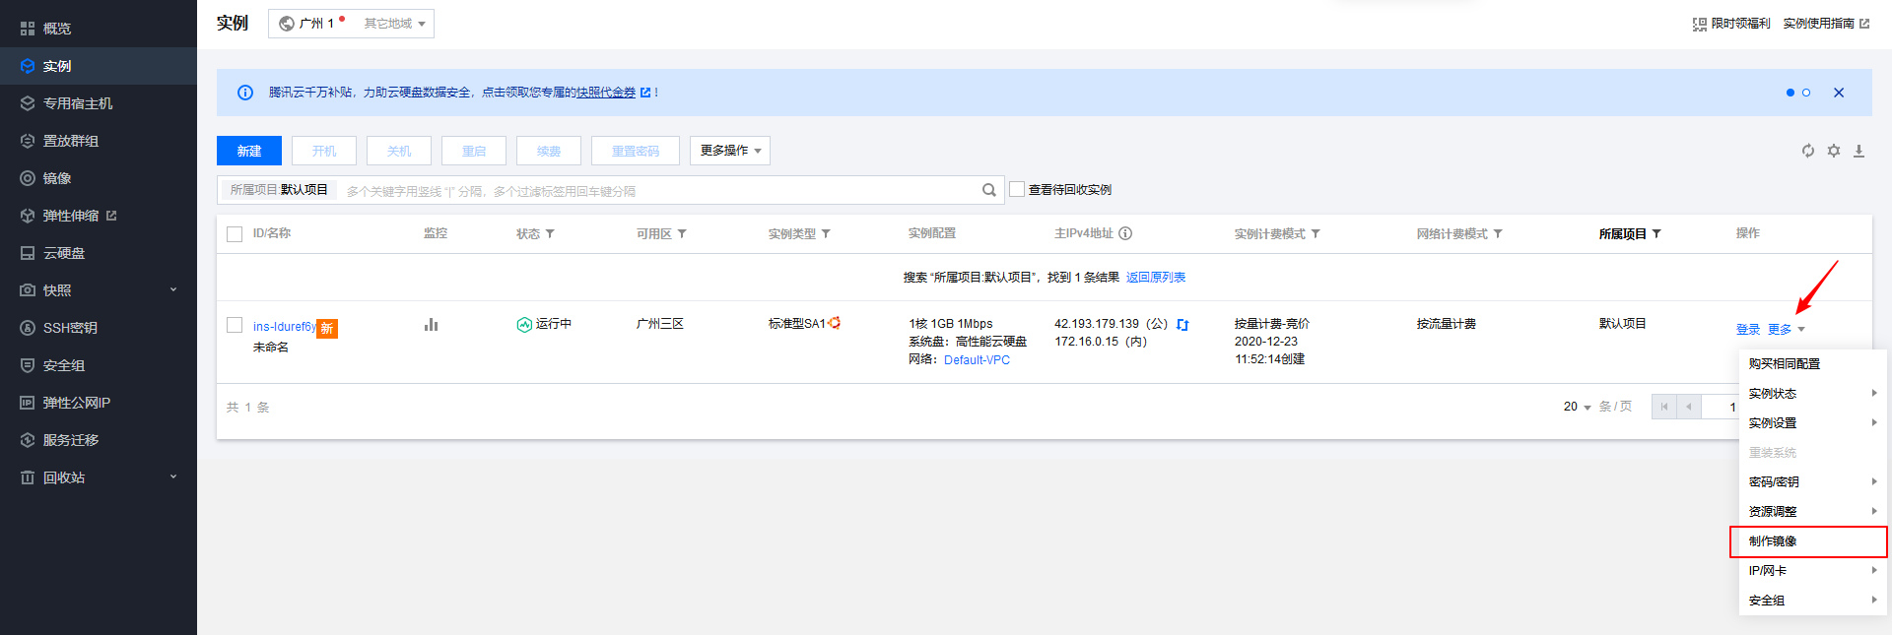Screen dimensions: 1892x635
Task: Open table column settings gear icon
Action: click(x=1833, y=151)
